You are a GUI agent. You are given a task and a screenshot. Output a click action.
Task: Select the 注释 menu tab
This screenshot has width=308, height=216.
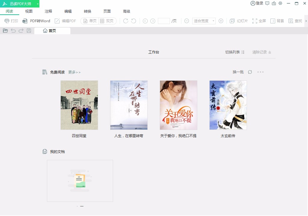coord(48,11)
